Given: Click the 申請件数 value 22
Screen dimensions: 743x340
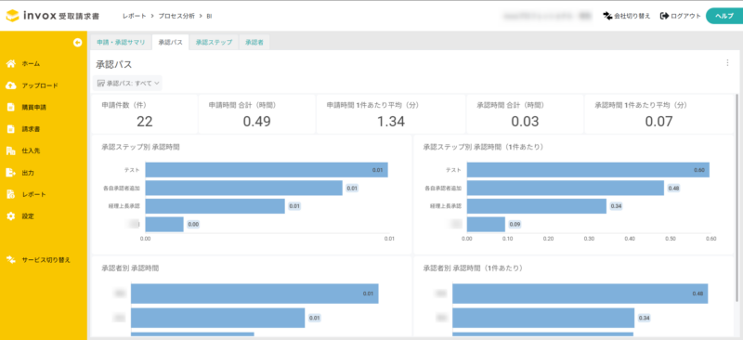Looking at the screenshot, I should (x=145, y=122).
